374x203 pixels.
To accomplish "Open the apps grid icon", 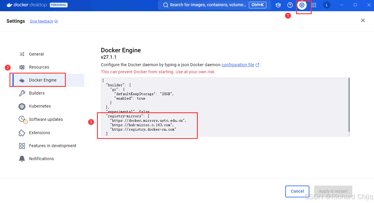I will pyautogui.click(x=314, y=5).
